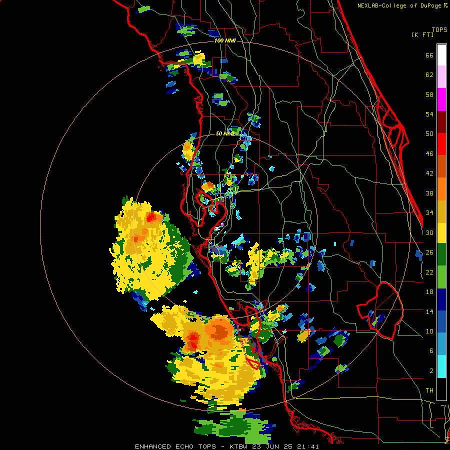Click the gold legend swatch
The width and height of the screenshot is (450, 450).
pos(441,211)
